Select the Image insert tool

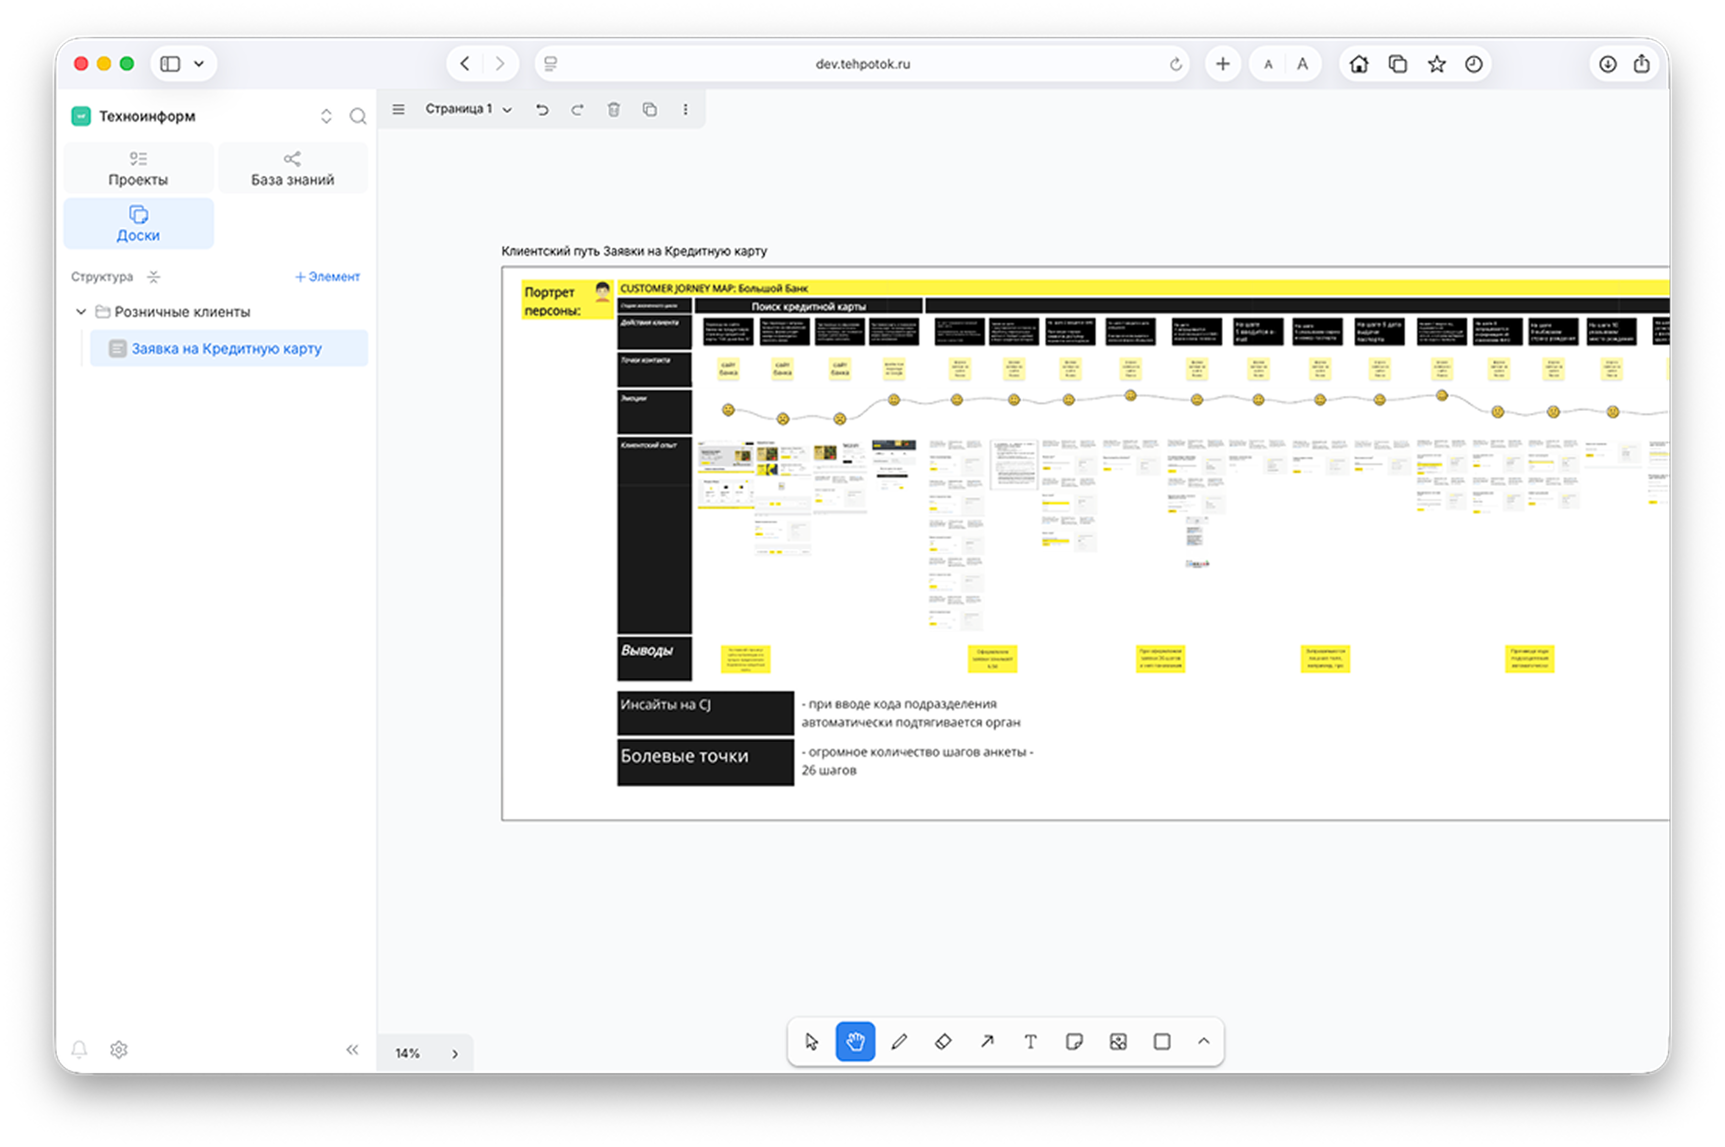[1118, 1041]
